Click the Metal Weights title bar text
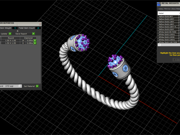180x135 pixels. coord(170,3)
